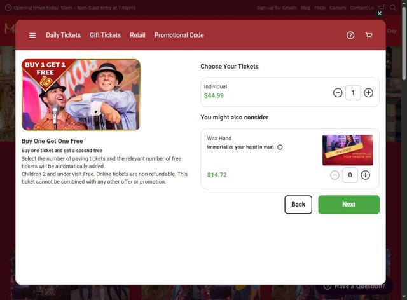
Task: Switch to Gift Tickets tab
Action: pos(105,35)
